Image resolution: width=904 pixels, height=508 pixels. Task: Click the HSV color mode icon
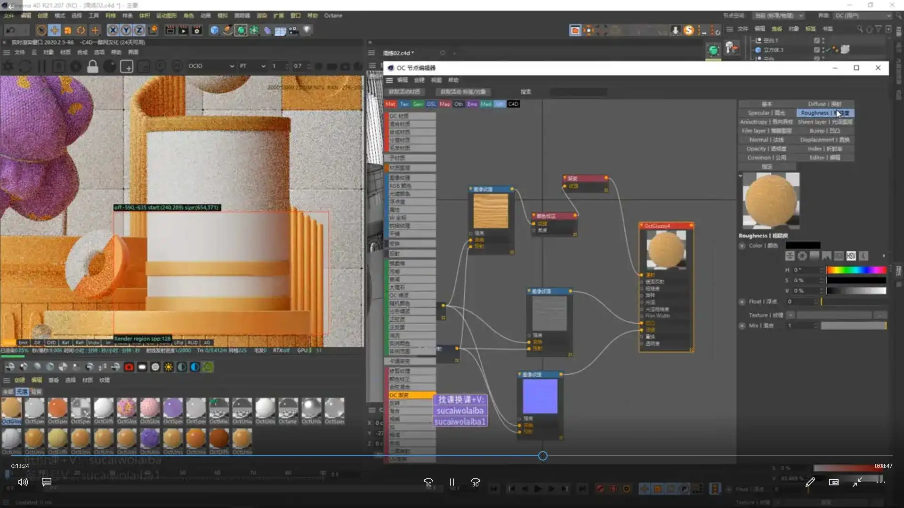coord(851,256)
